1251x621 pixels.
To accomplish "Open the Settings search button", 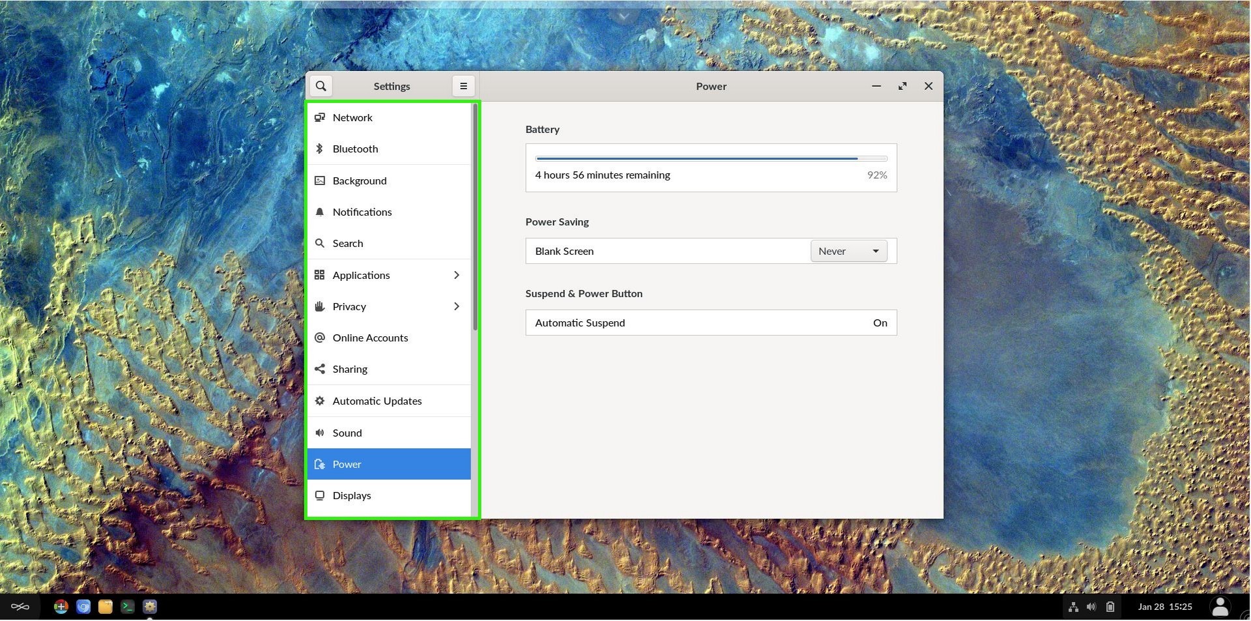I will pyautogui.click(x=321, y=86).
